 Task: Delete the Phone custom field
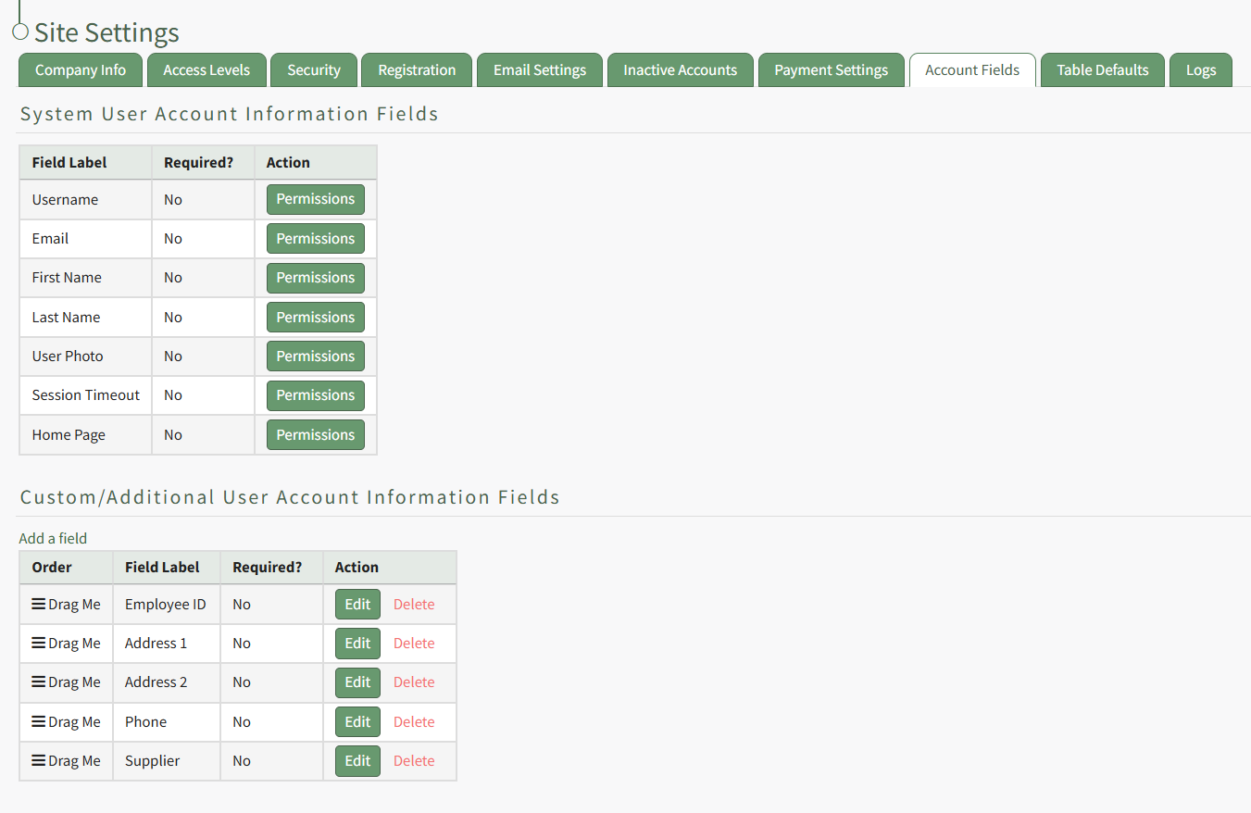(414, 722)
